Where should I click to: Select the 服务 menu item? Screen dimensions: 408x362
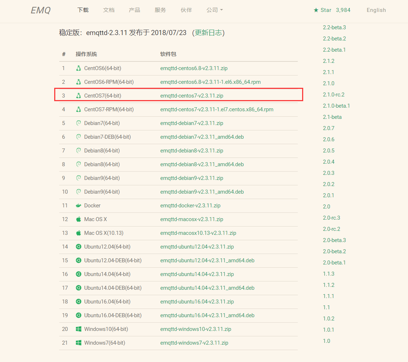coord(160,10)
